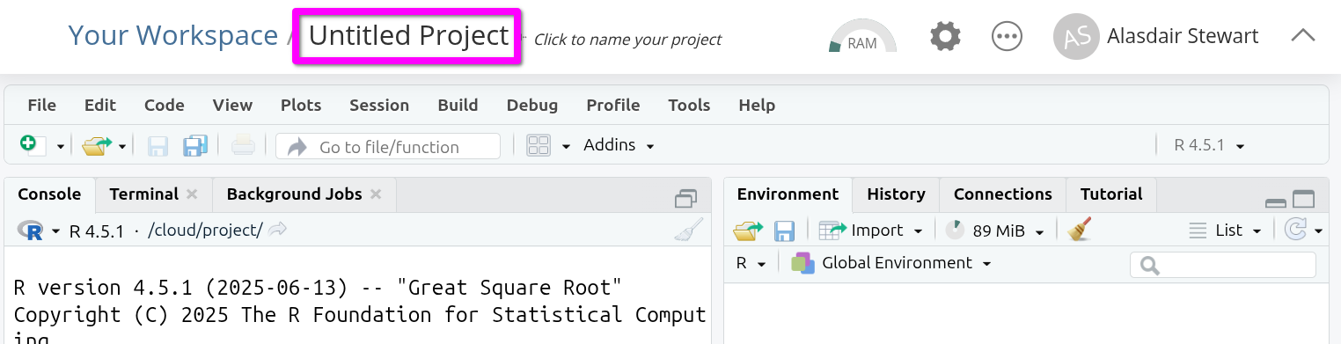Close the Background Jobs tab

376,194
